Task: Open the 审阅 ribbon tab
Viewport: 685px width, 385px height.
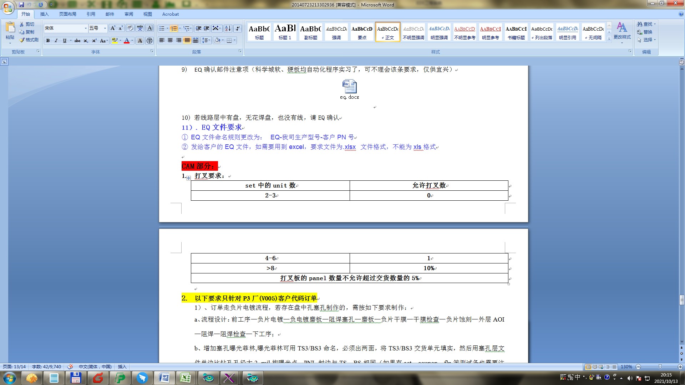Action: [x=129, y=14]
